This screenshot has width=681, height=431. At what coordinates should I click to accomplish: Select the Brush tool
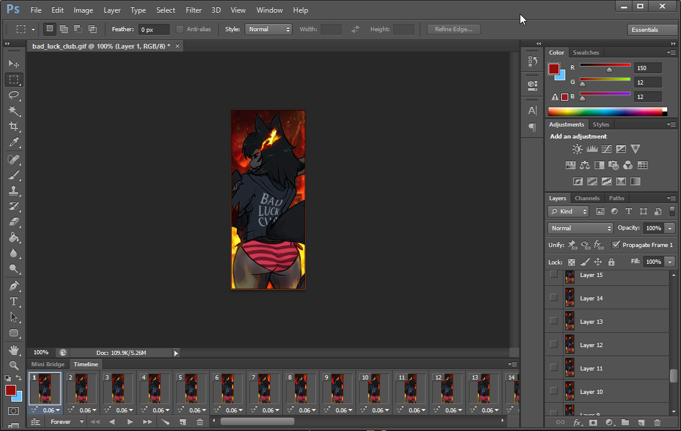click(14, 175)
